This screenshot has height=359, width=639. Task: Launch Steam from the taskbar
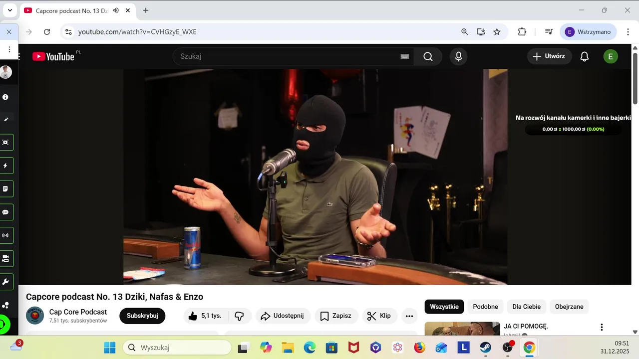click(x=485, y=348)
